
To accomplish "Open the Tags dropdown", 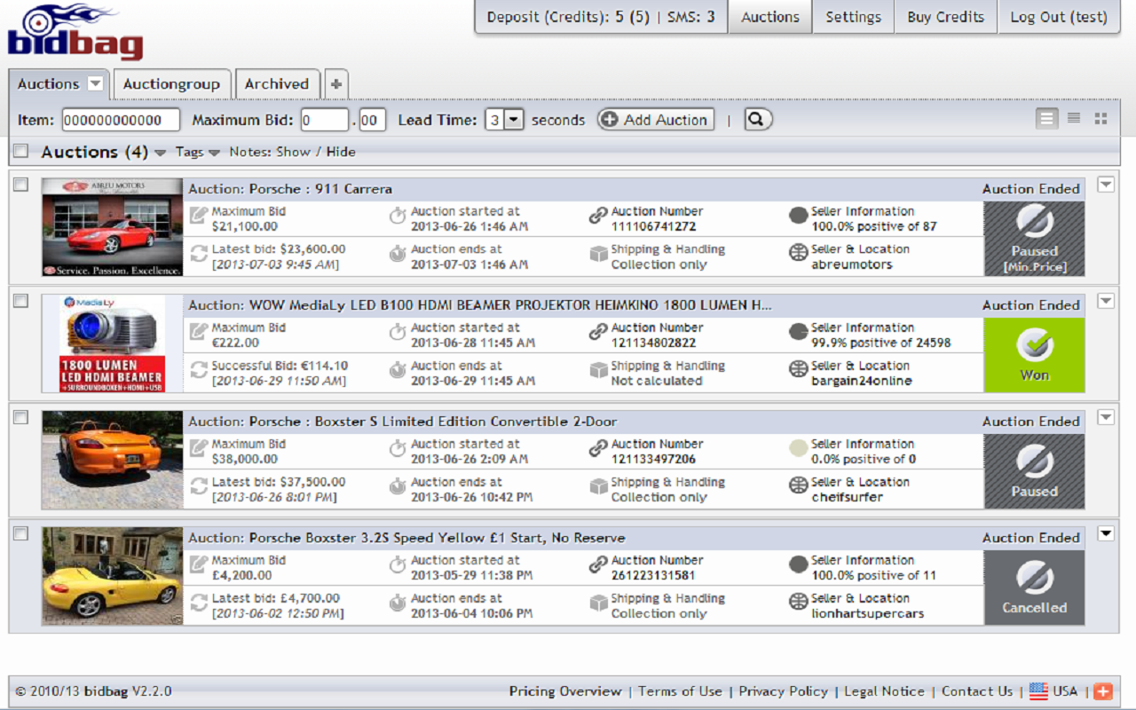I will point(197,152).
